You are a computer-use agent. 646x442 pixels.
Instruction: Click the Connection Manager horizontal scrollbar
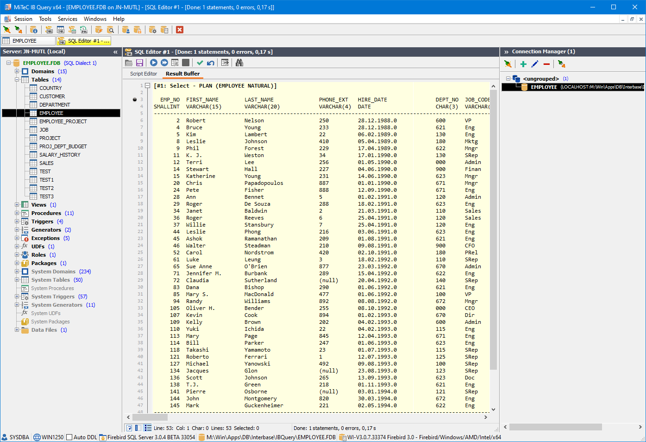pos(556,427)
